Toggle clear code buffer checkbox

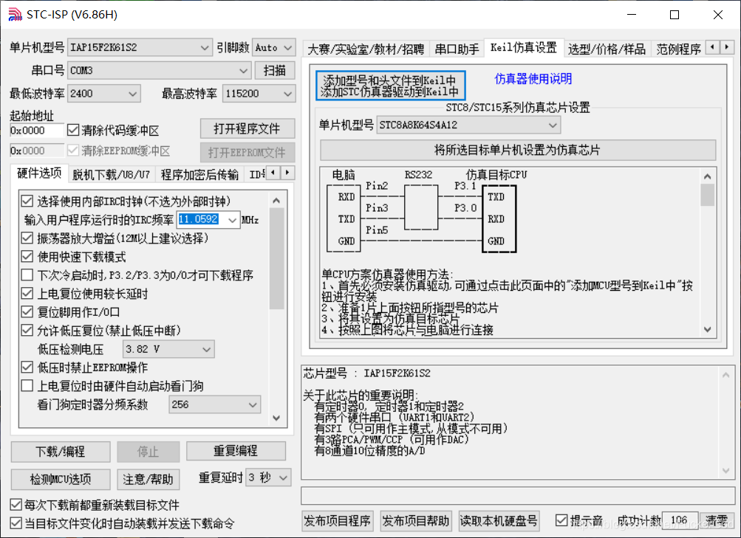click(73, 130)
